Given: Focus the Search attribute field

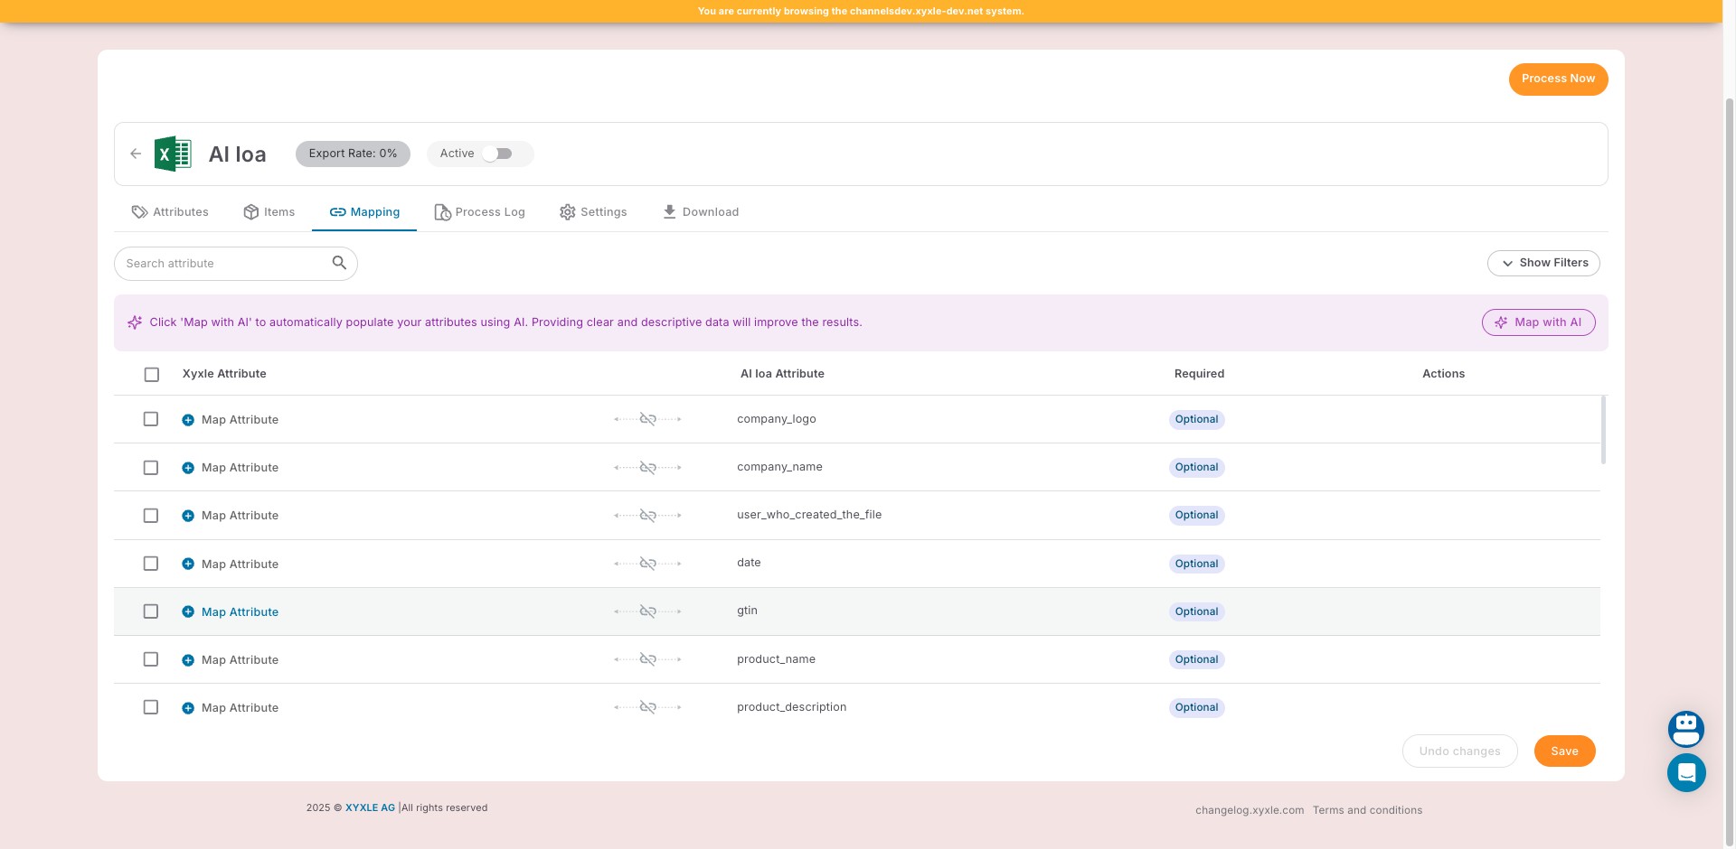Looking at the screenshot, I should (x=226, y=264).
